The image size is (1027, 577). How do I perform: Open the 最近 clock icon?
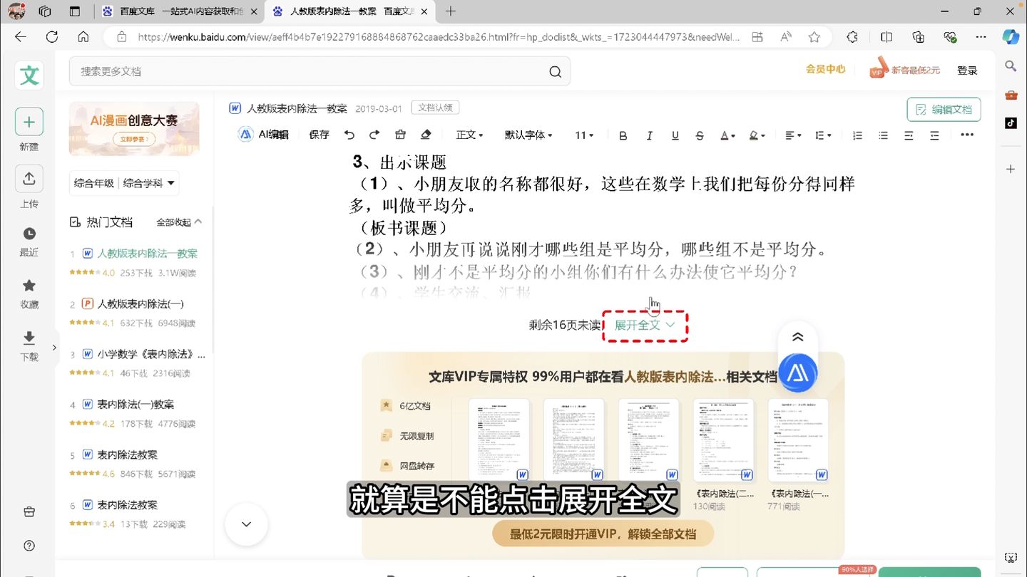point(29,234)
